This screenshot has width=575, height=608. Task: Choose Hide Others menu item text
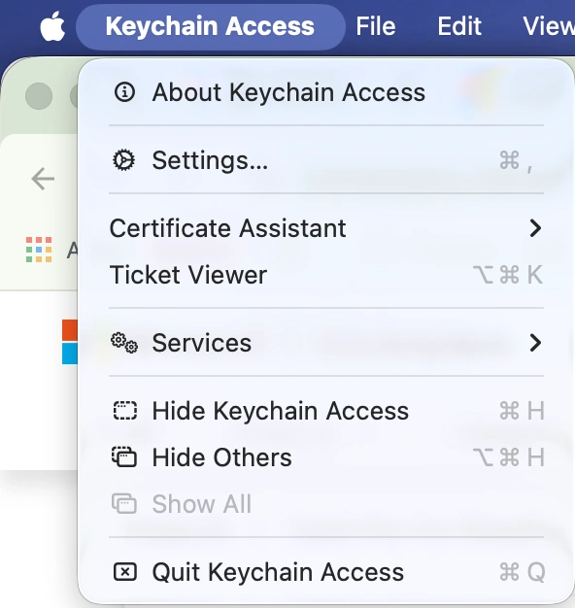[x=221, y=457]
